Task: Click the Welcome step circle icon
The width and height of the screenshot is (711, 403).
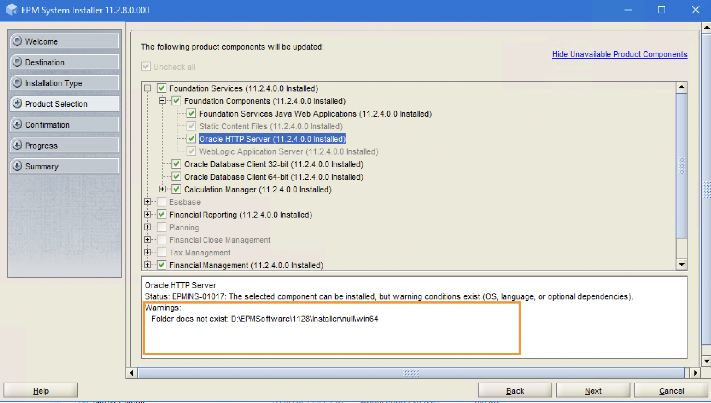Action: [17, 41]
